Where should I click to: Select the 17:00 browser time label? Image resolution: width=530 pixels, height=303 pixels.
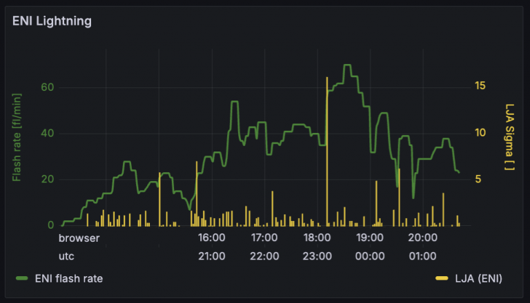pyautogui.click(x=264, y=238)
